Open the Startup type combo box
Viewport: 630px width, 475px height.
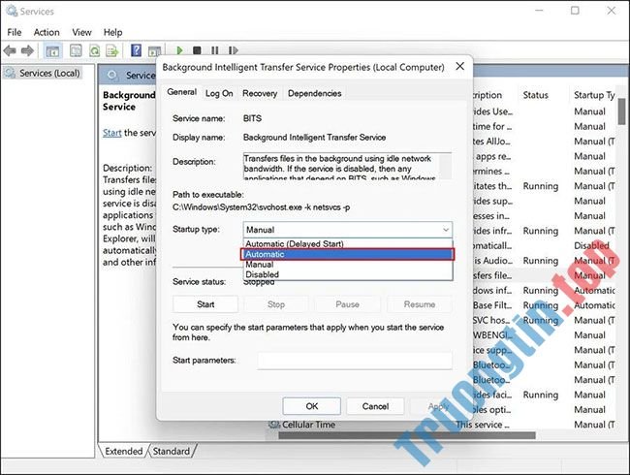coord(348,230)
